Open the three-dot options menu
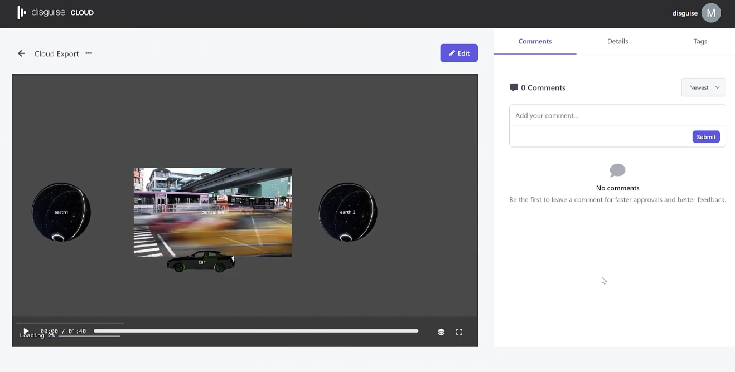 [89, 53]
